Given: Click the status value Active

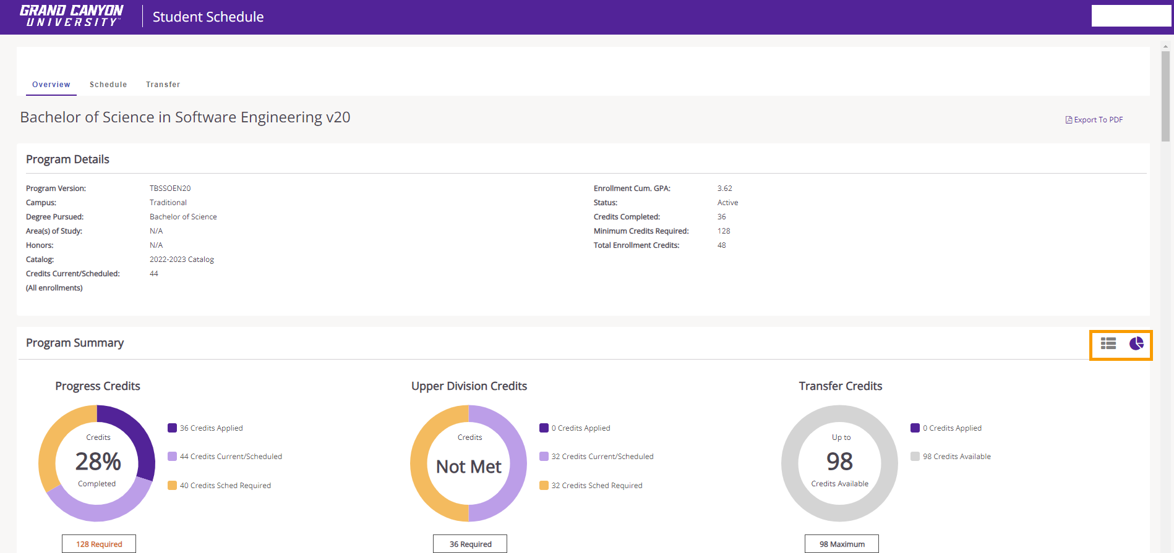Looking at the screenshot, I should [x=728, y=203].
